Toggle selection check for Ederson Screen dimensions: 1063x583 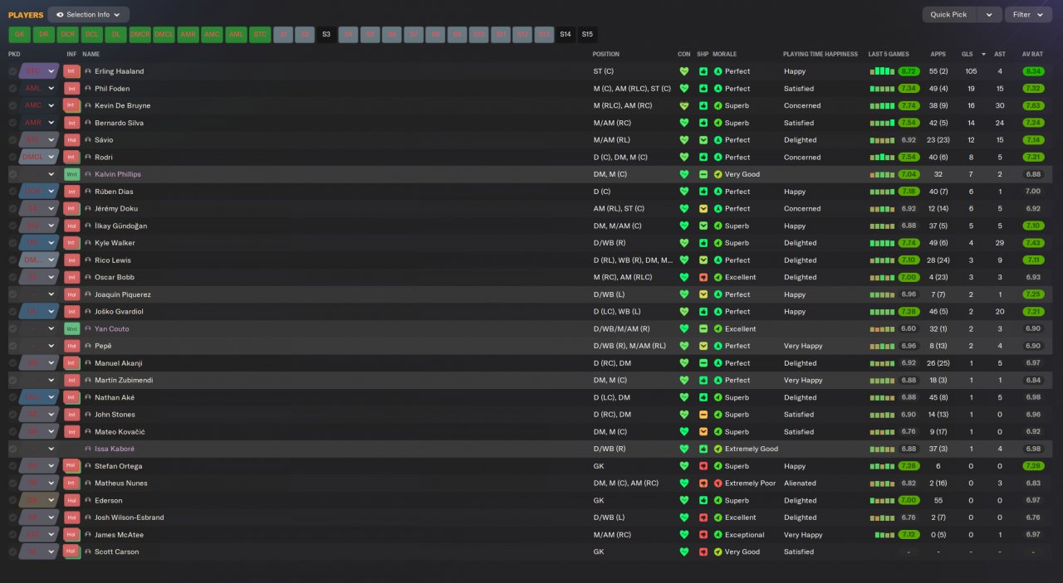12,500
